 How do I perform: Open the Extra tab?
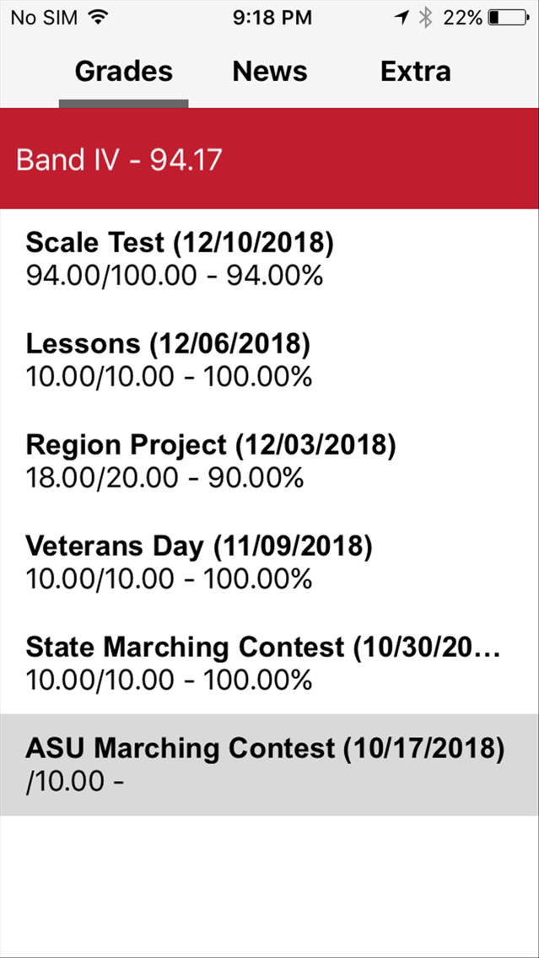pos(416,72)
